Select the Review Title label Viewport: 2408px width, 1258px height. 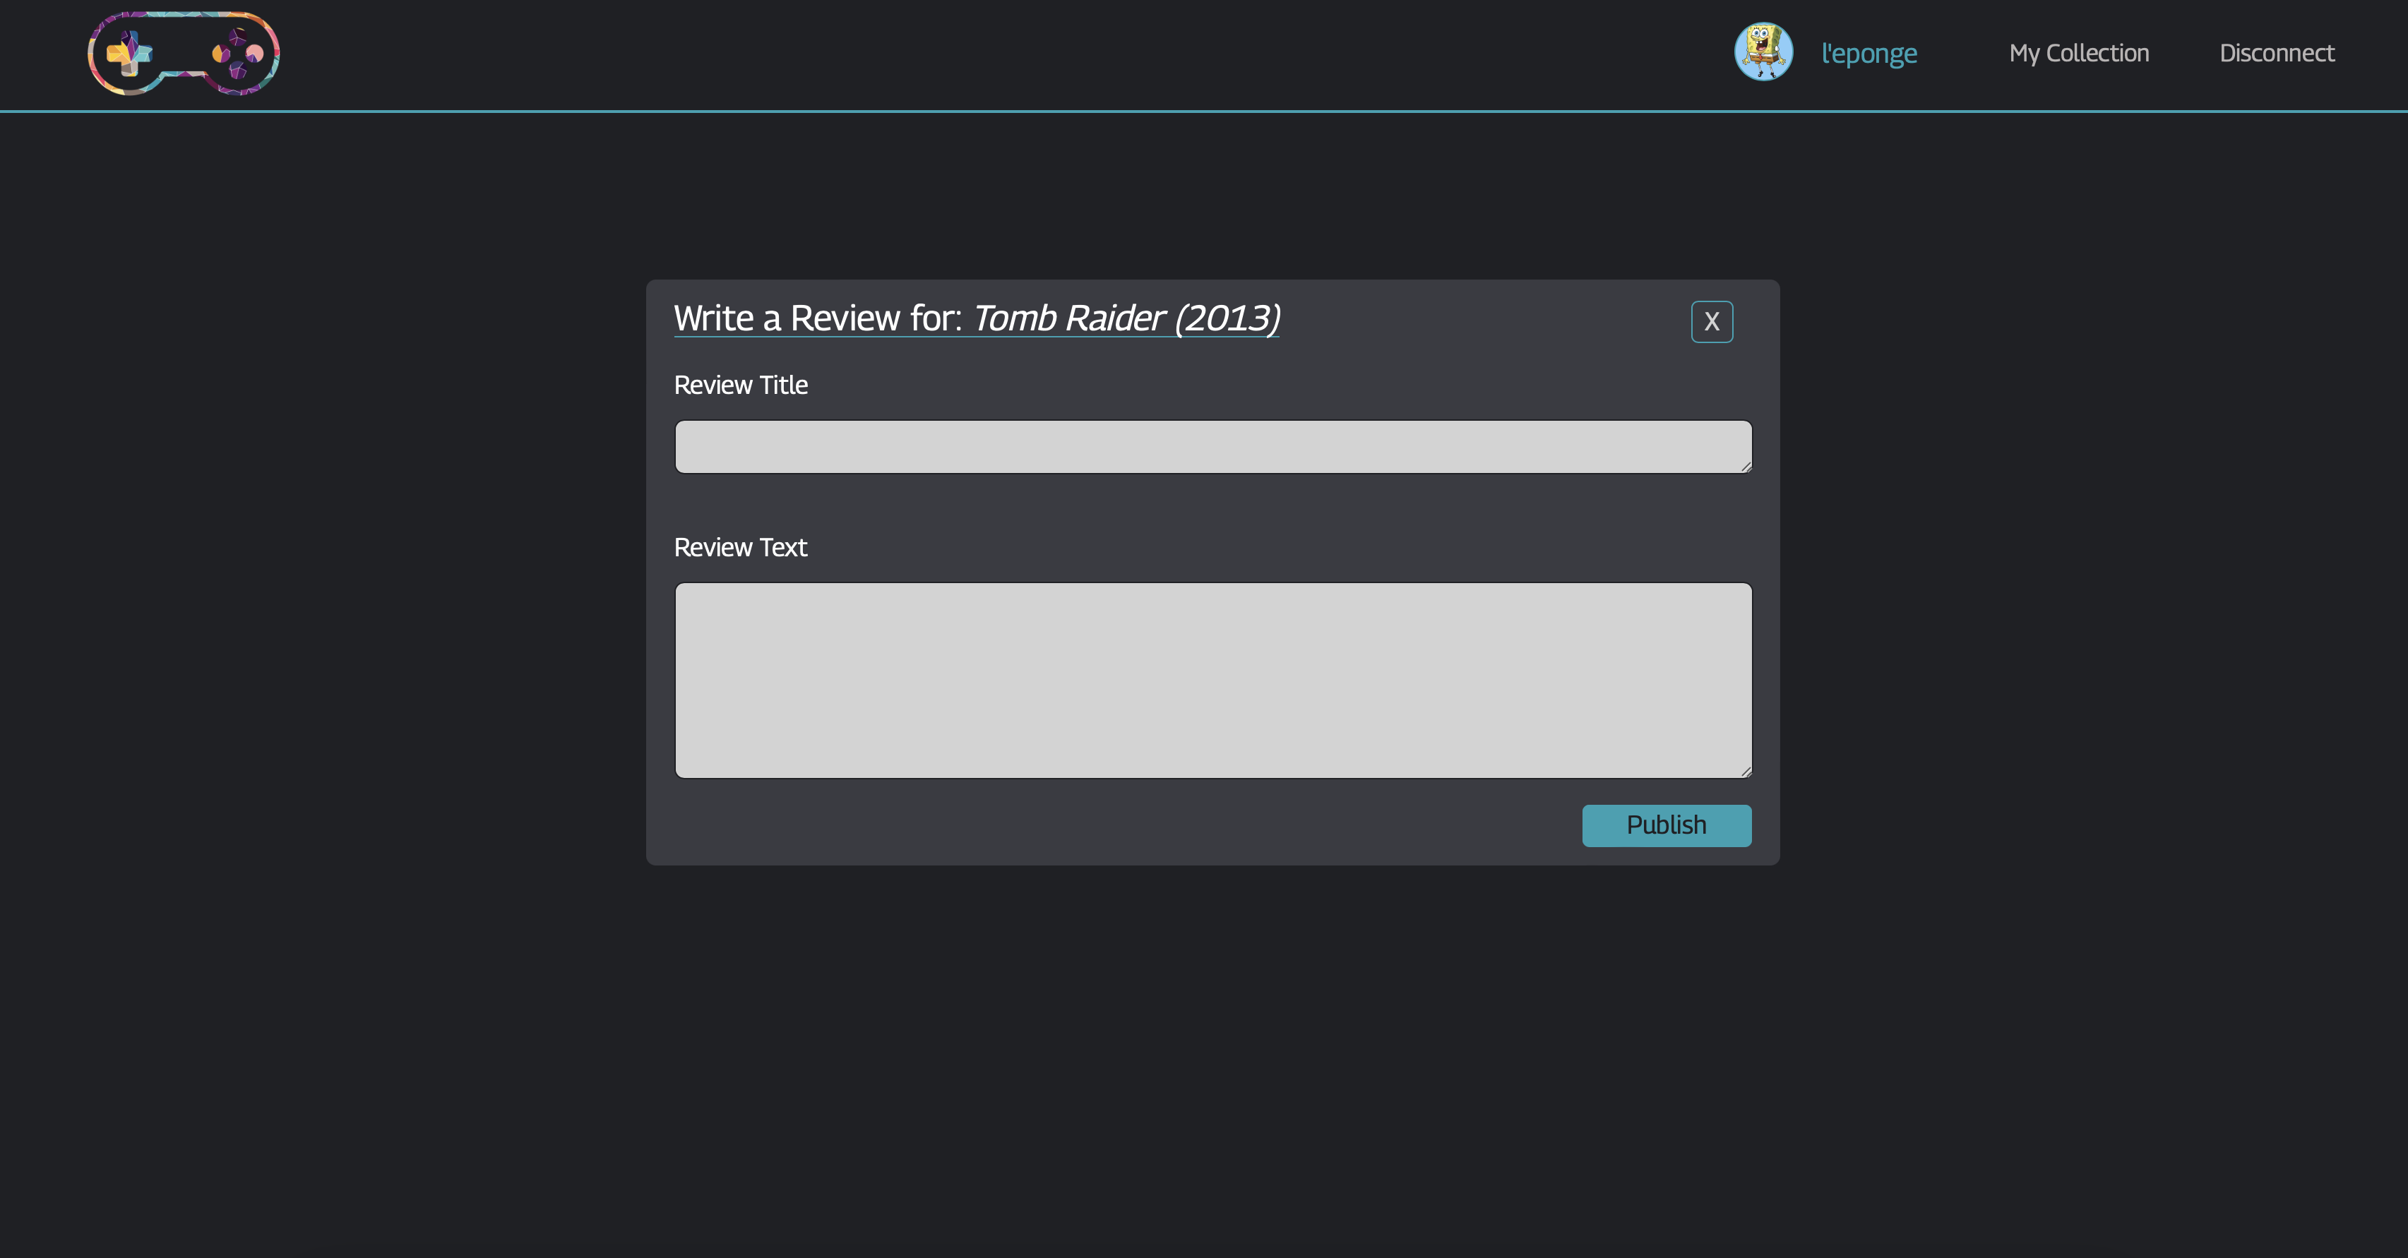[x=740, y=385]
